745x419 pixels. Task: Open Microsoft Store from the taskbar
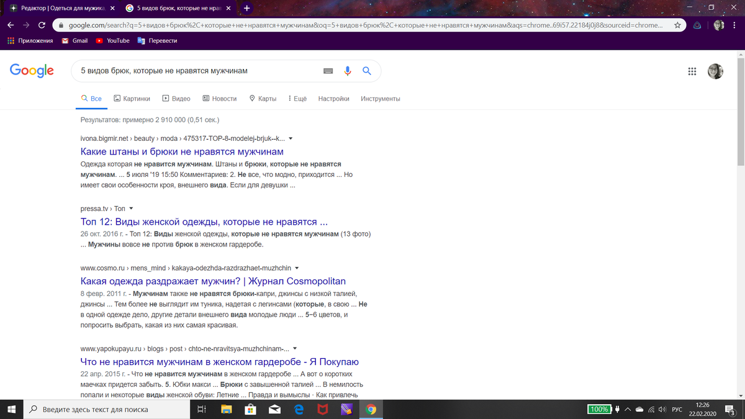(x=250, y=409)
